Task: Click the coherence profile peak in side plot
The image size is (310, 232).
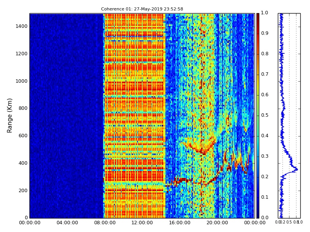Action: [296, 169]
